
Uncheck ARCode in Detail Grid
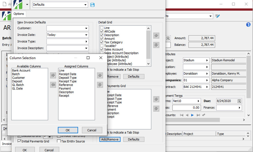coord(102,31)
